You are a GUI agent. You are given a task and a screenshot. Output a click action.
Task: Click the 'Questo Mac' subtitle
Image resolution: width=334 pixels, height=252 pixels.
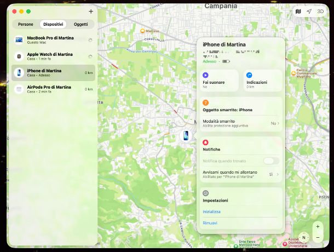click(x=37, y=42)
